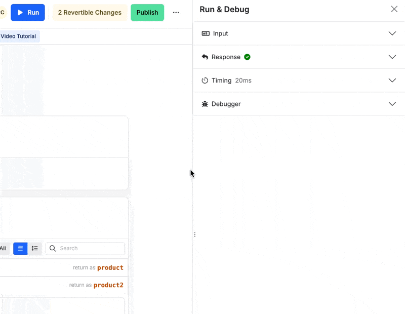Expand the Input section chevron

392,33
